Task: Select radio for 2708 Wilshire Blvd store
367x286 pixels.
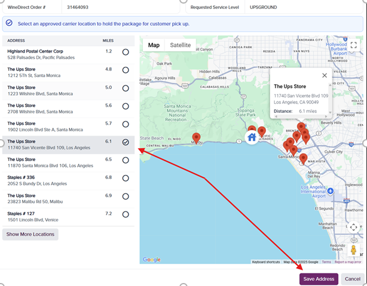Action: point(126,106)
